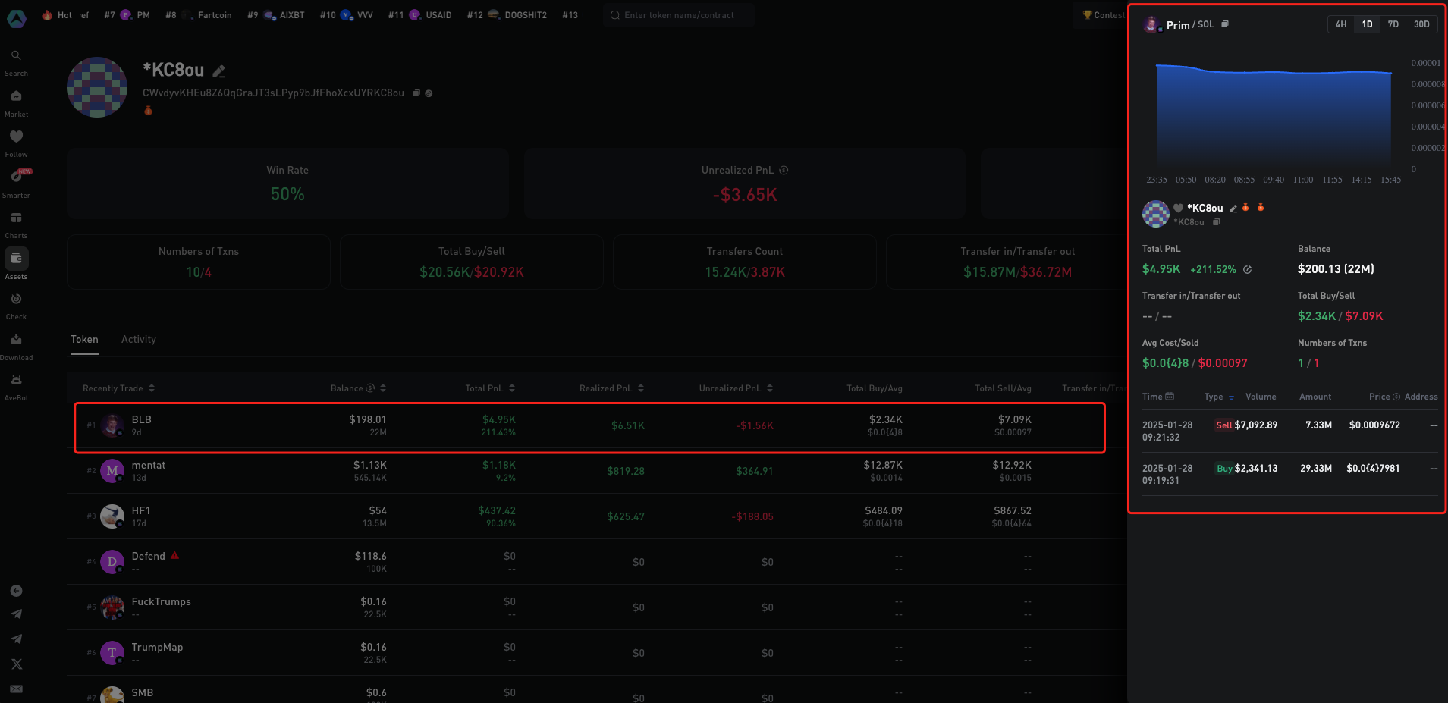Switch chart timeframe to 4H
Image resolution: width=1448 pixels, height=703 pixels.
point(1341,24)
